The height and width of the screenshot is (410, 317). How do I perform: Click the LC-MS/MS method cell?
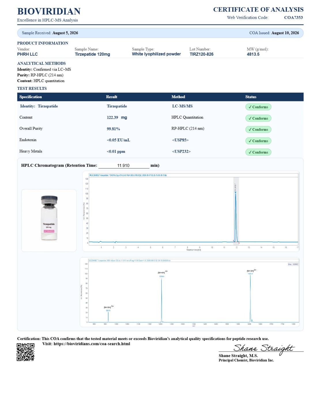[x=182, y=106]
